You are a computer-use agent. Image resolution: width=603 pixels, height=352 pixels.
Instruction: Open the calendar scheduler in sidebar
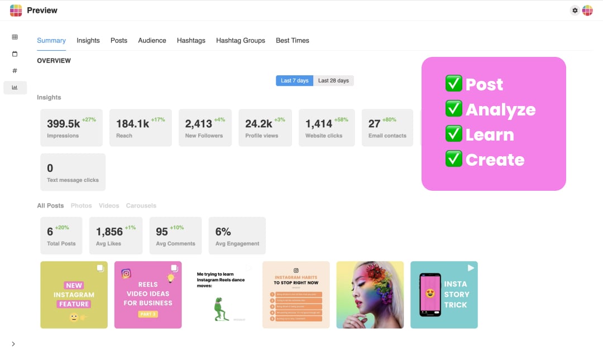(x=15, y=54)
